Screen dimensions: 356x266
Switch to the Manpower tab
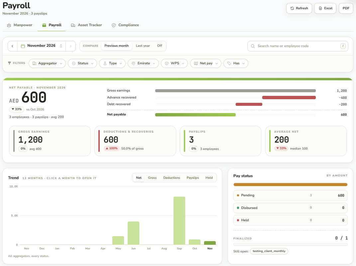click(20, 25)
